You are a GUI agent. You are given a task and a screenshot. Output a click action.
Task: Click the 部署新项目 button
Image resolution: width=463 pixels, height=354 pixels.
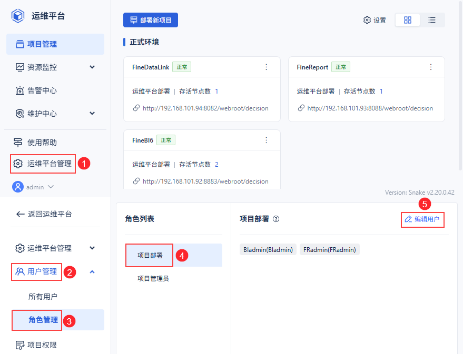pyautogui.click(x=151, y=20)
